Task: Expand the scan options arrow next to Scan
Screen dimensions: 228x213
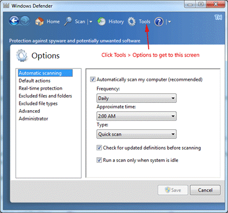Action: pos(91,22)
